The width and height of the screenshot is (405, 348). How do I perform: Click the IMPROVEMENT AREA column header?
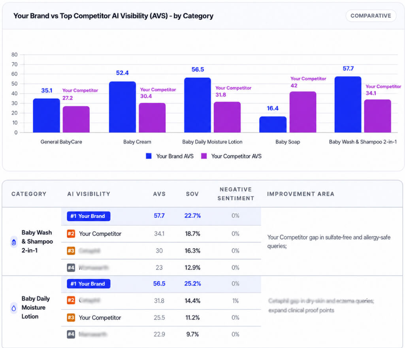[x=301, y=194]
